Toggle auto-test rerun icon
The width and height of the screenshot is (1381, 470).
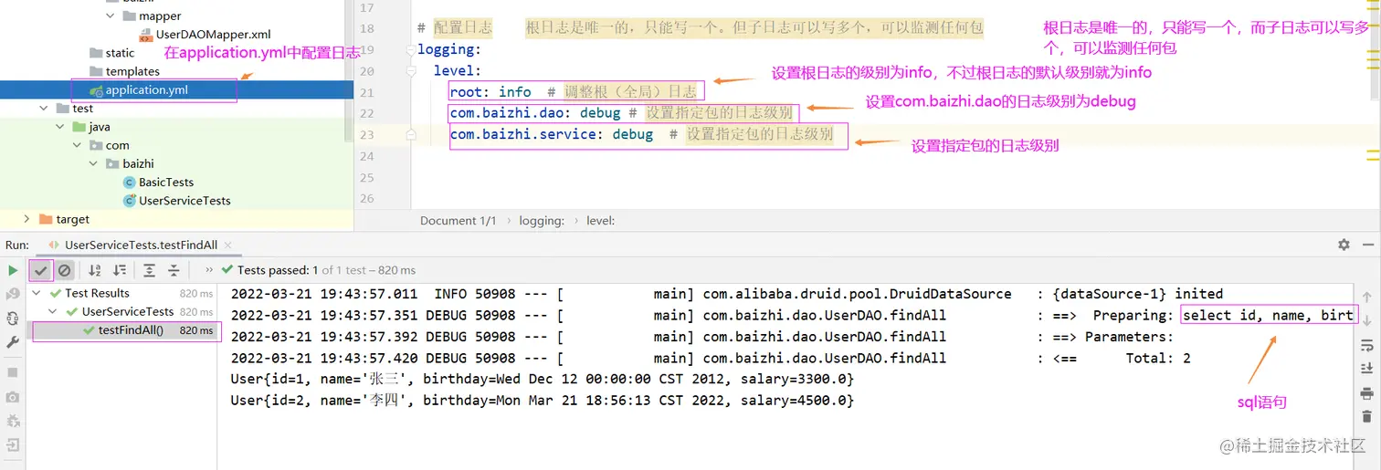click(x=13, y=318)
